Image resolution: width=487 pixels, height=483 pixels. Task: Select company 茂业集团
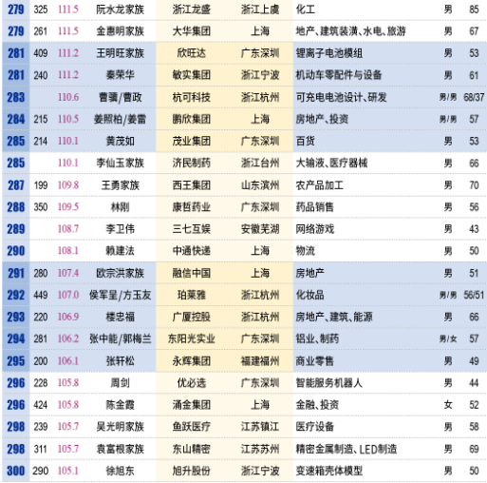[x=192, y=141]
